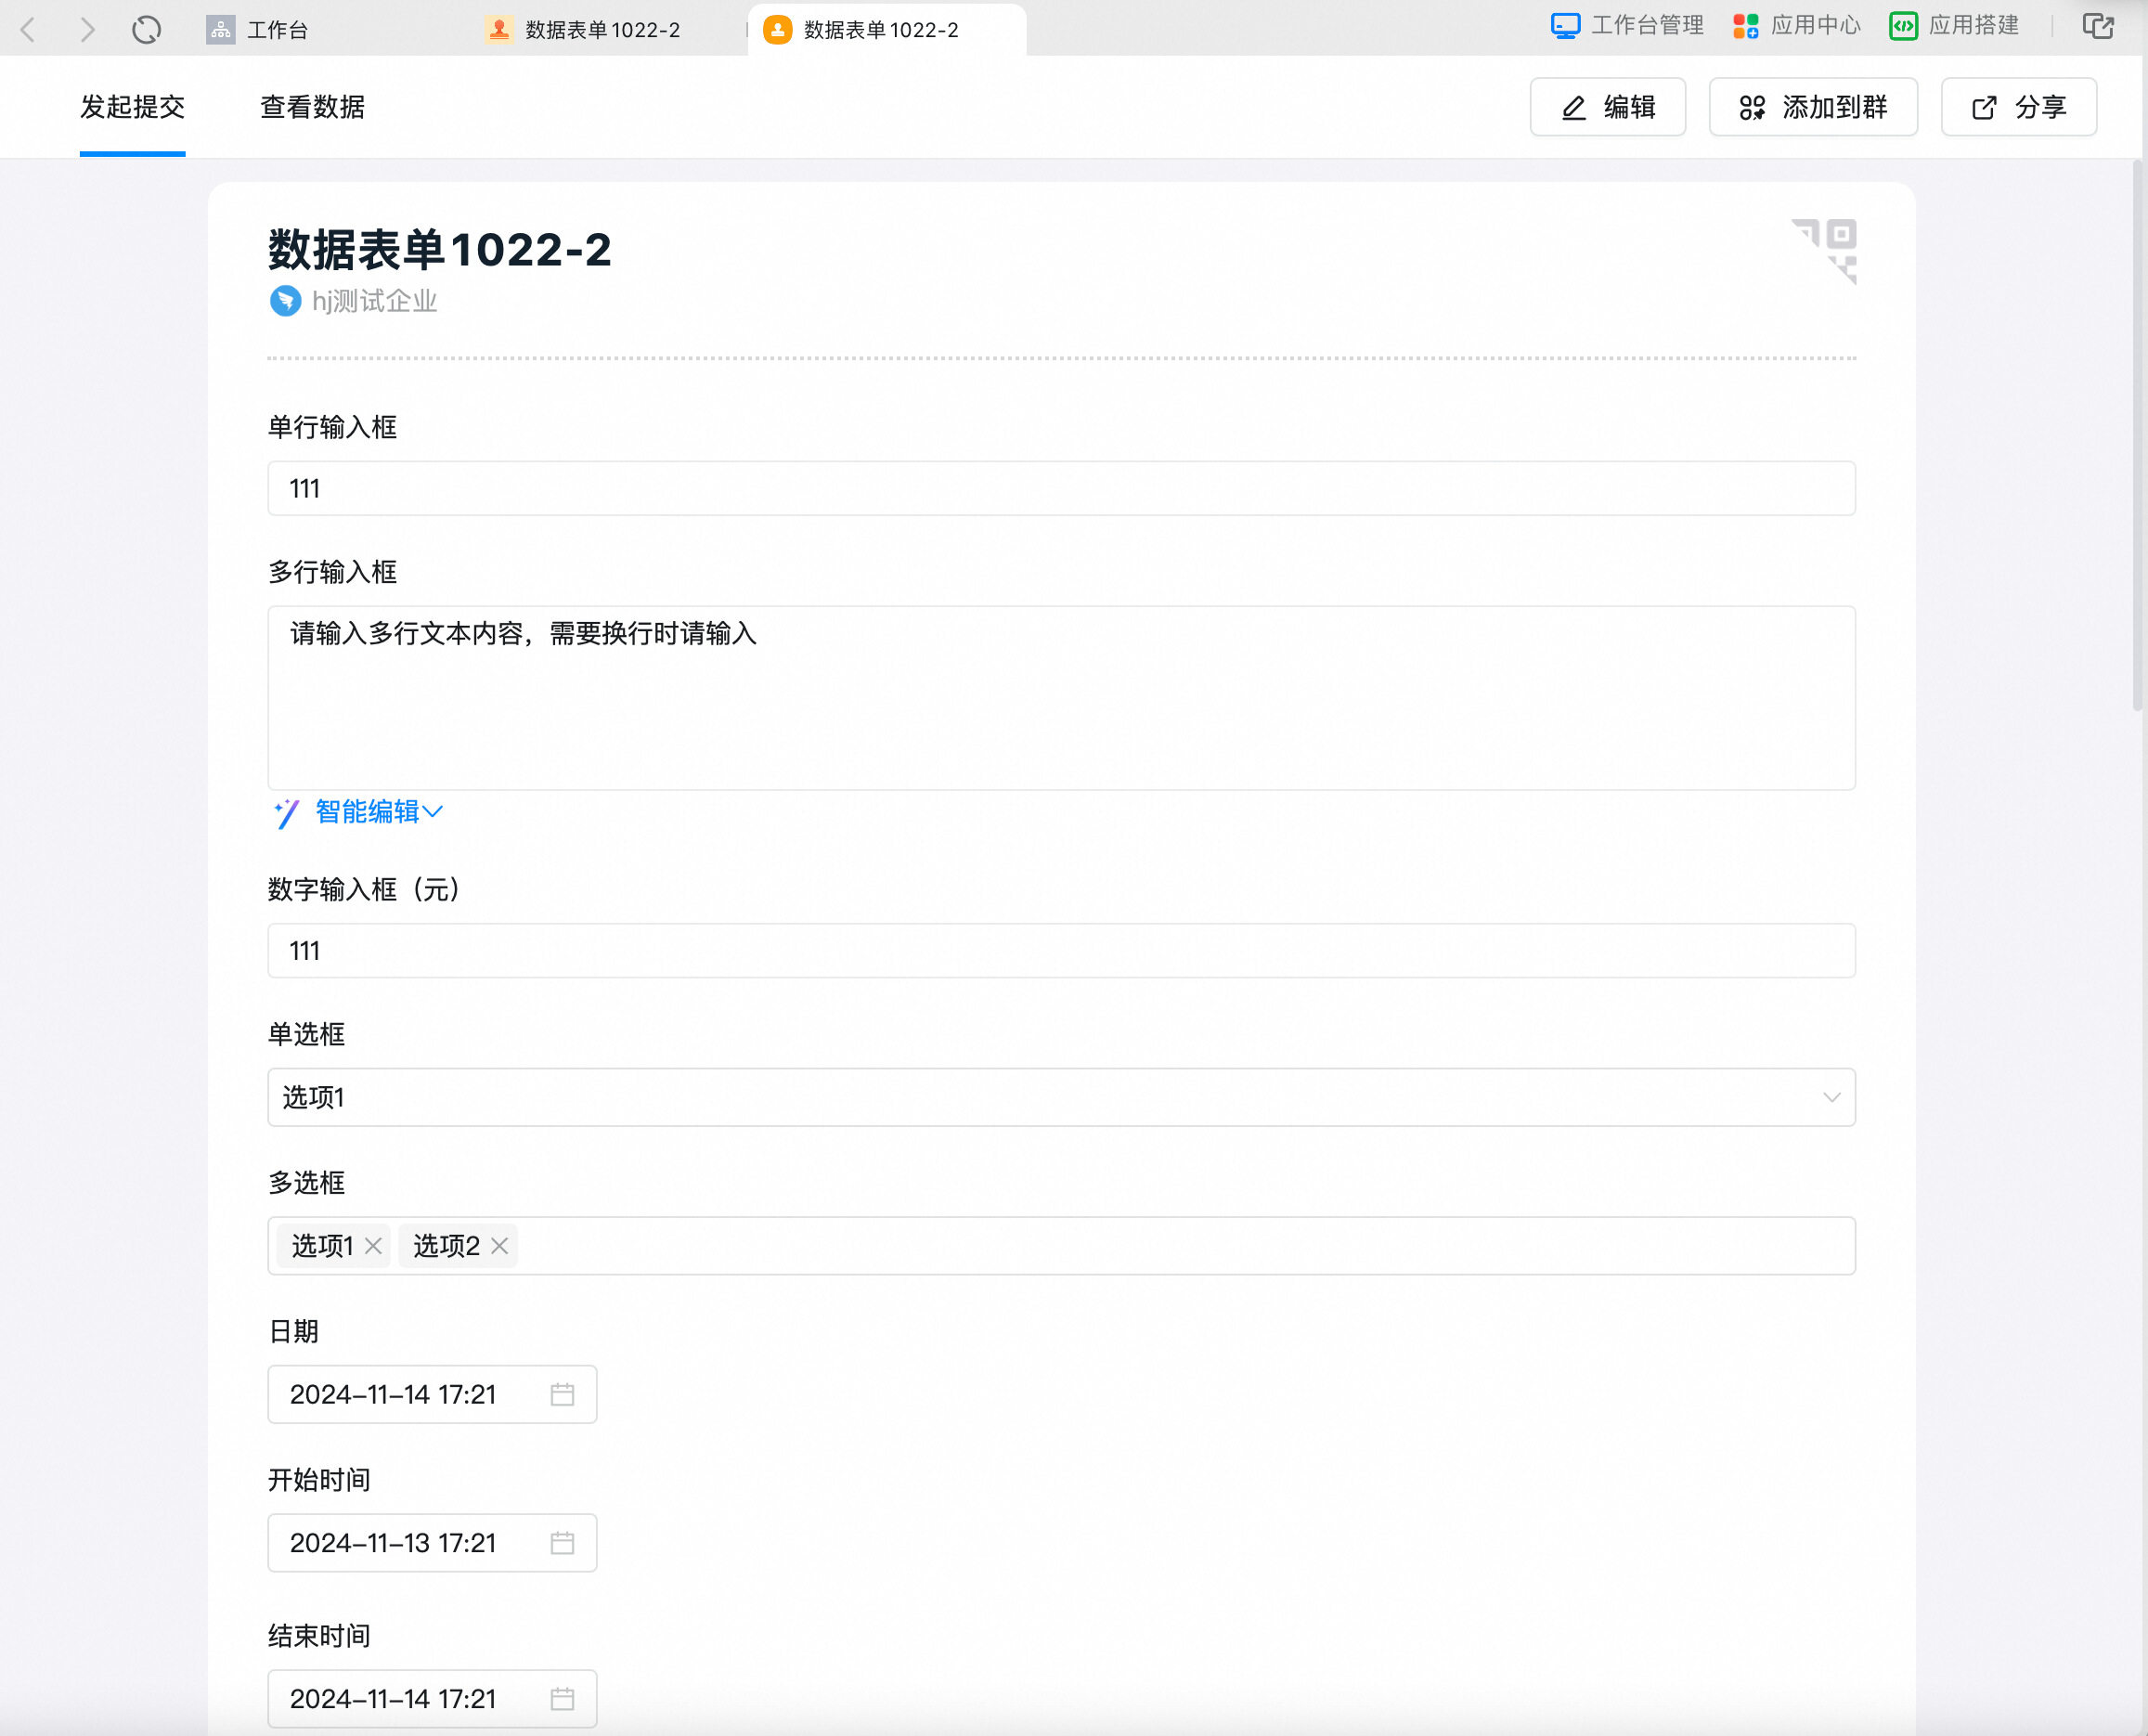
Task: Switch to the 查看数据 tab
Action: click(x=312, y=107)
